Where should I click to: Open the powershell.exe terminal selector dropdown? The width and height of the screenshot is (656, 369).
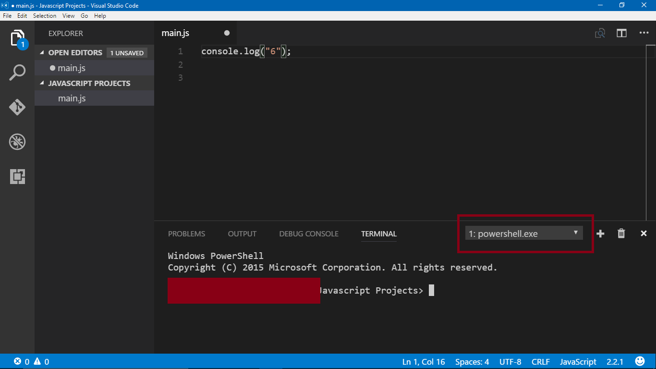pos(524,234)
